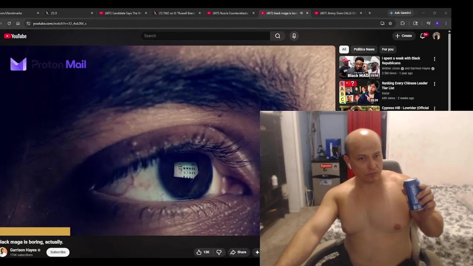Start voice search with the microphone icon
This screenshot has height=266, width=473.
[294, 36]
